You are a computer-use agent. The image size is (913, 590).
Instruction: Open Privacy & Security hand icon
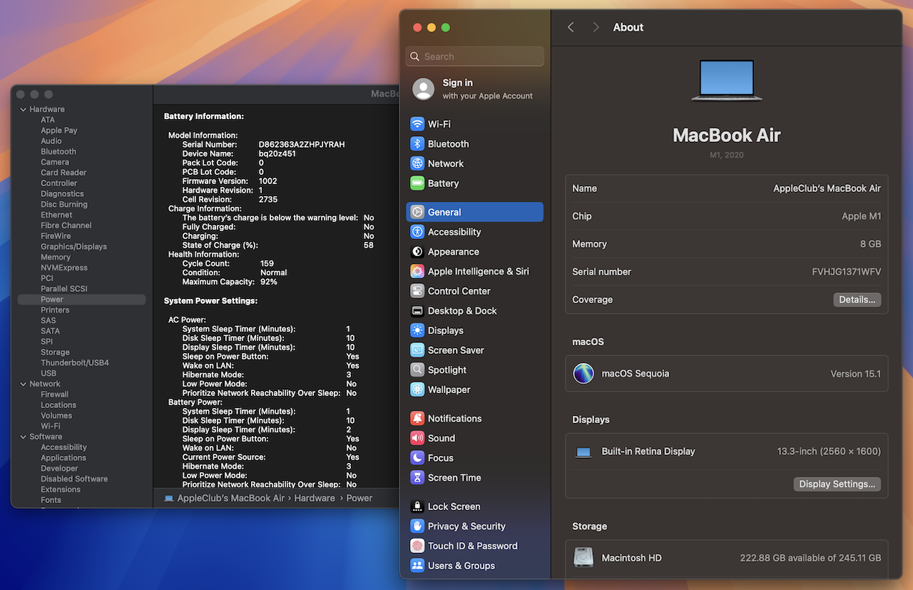pyautogui.click(x=417, y=527)
